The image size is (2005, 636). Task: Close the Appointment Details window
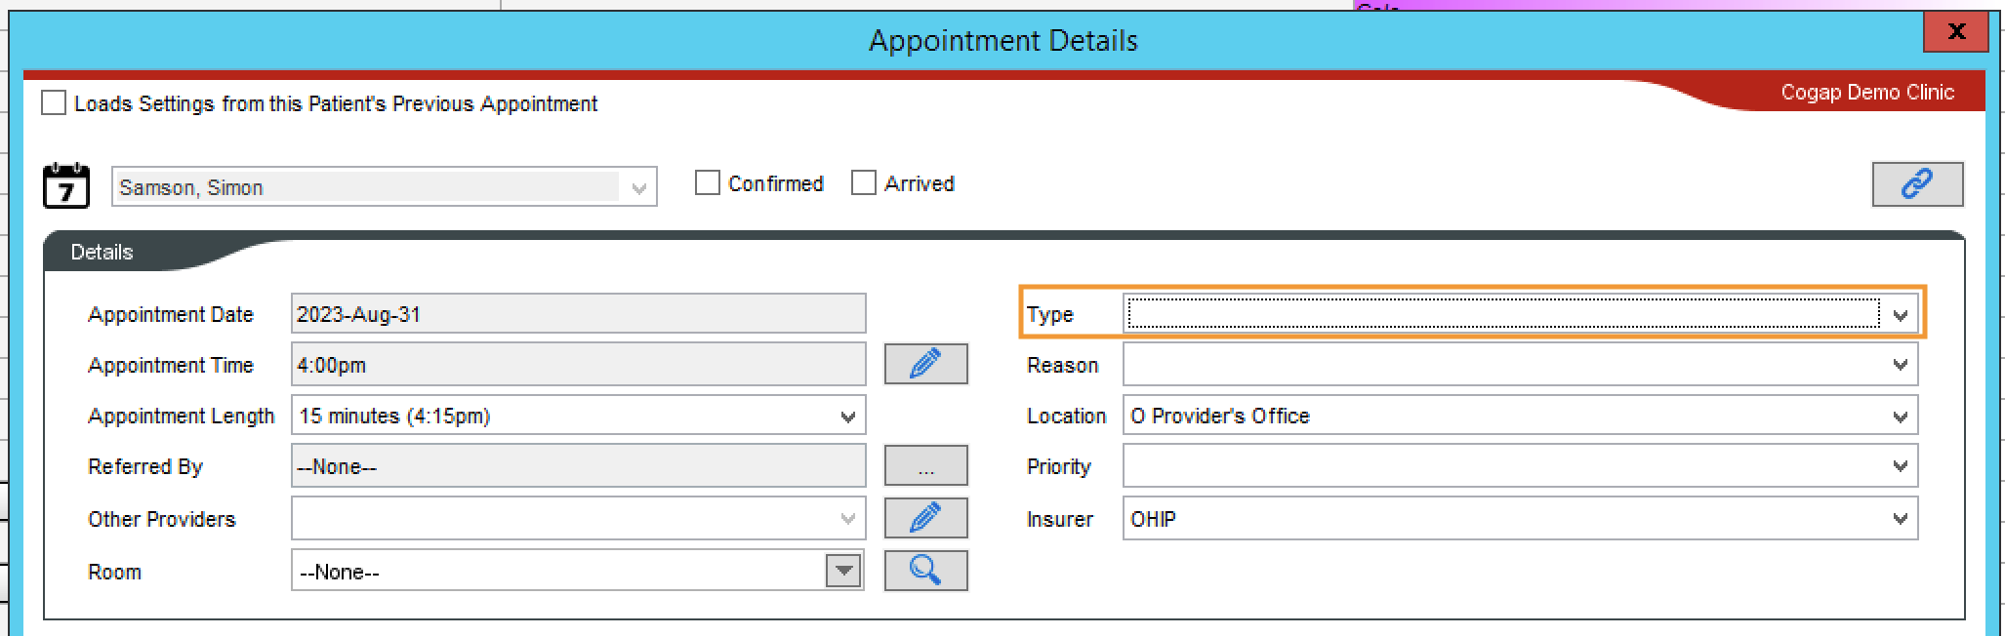[1955, 31]
